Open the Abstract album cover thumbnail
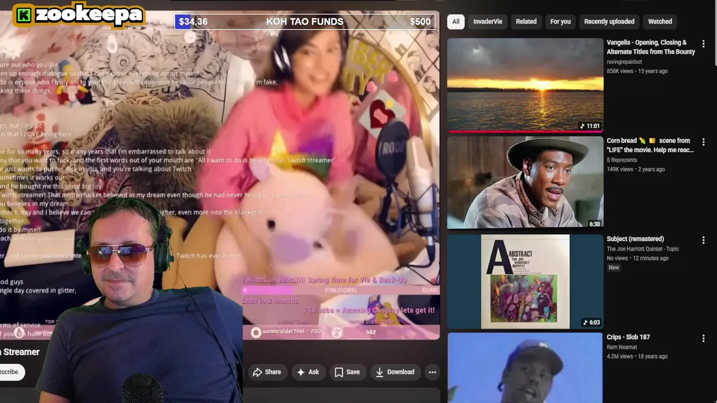 [525, 281]
